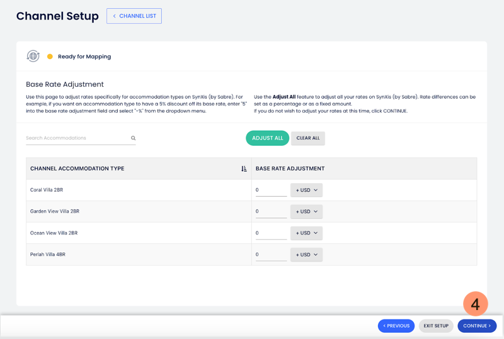Continue to the next setup step
Screen dimensions: 504x339
tap(477, 326)
